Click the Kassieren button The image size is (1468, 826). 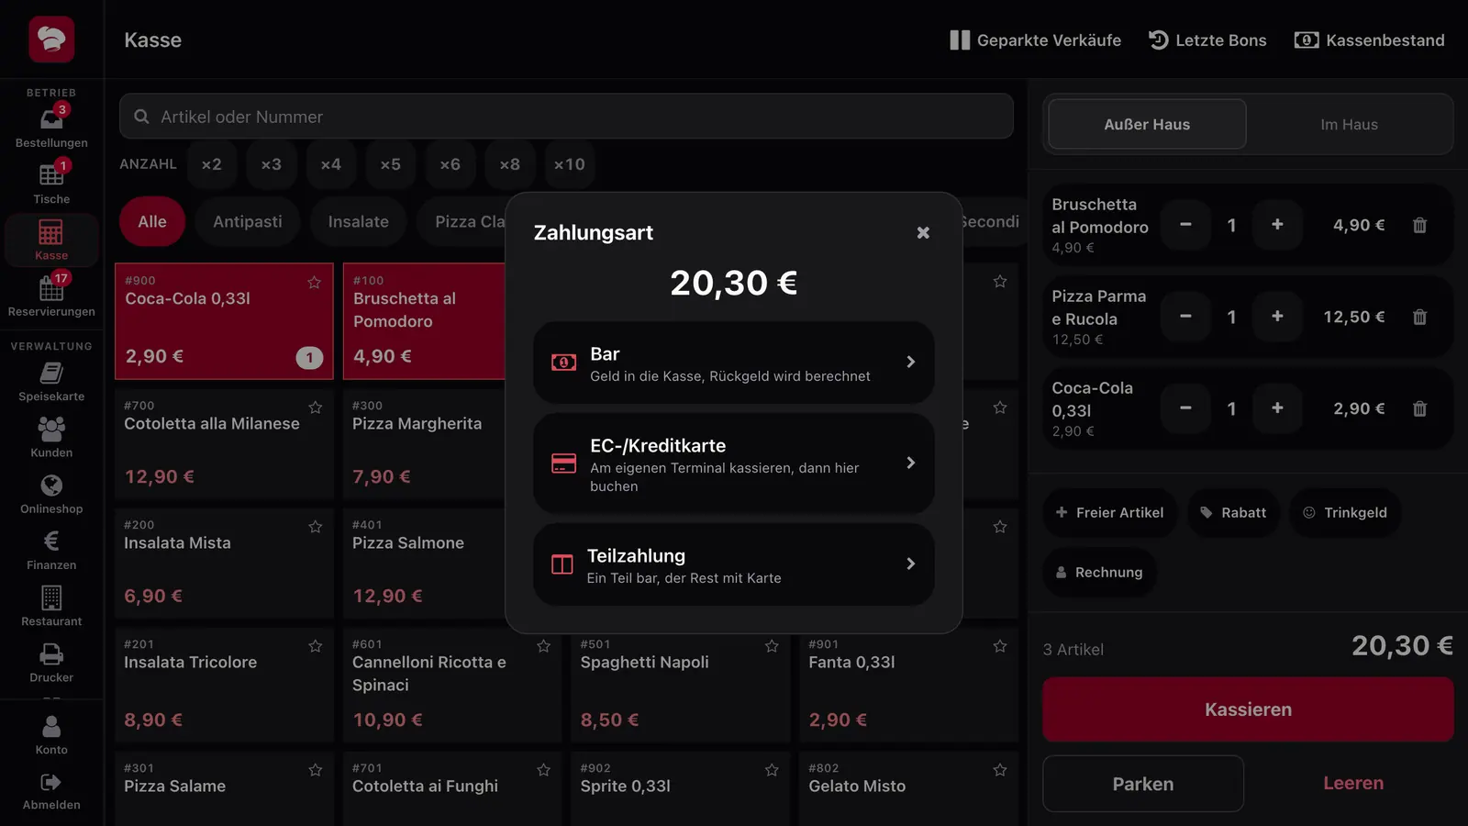(1248, 709)
